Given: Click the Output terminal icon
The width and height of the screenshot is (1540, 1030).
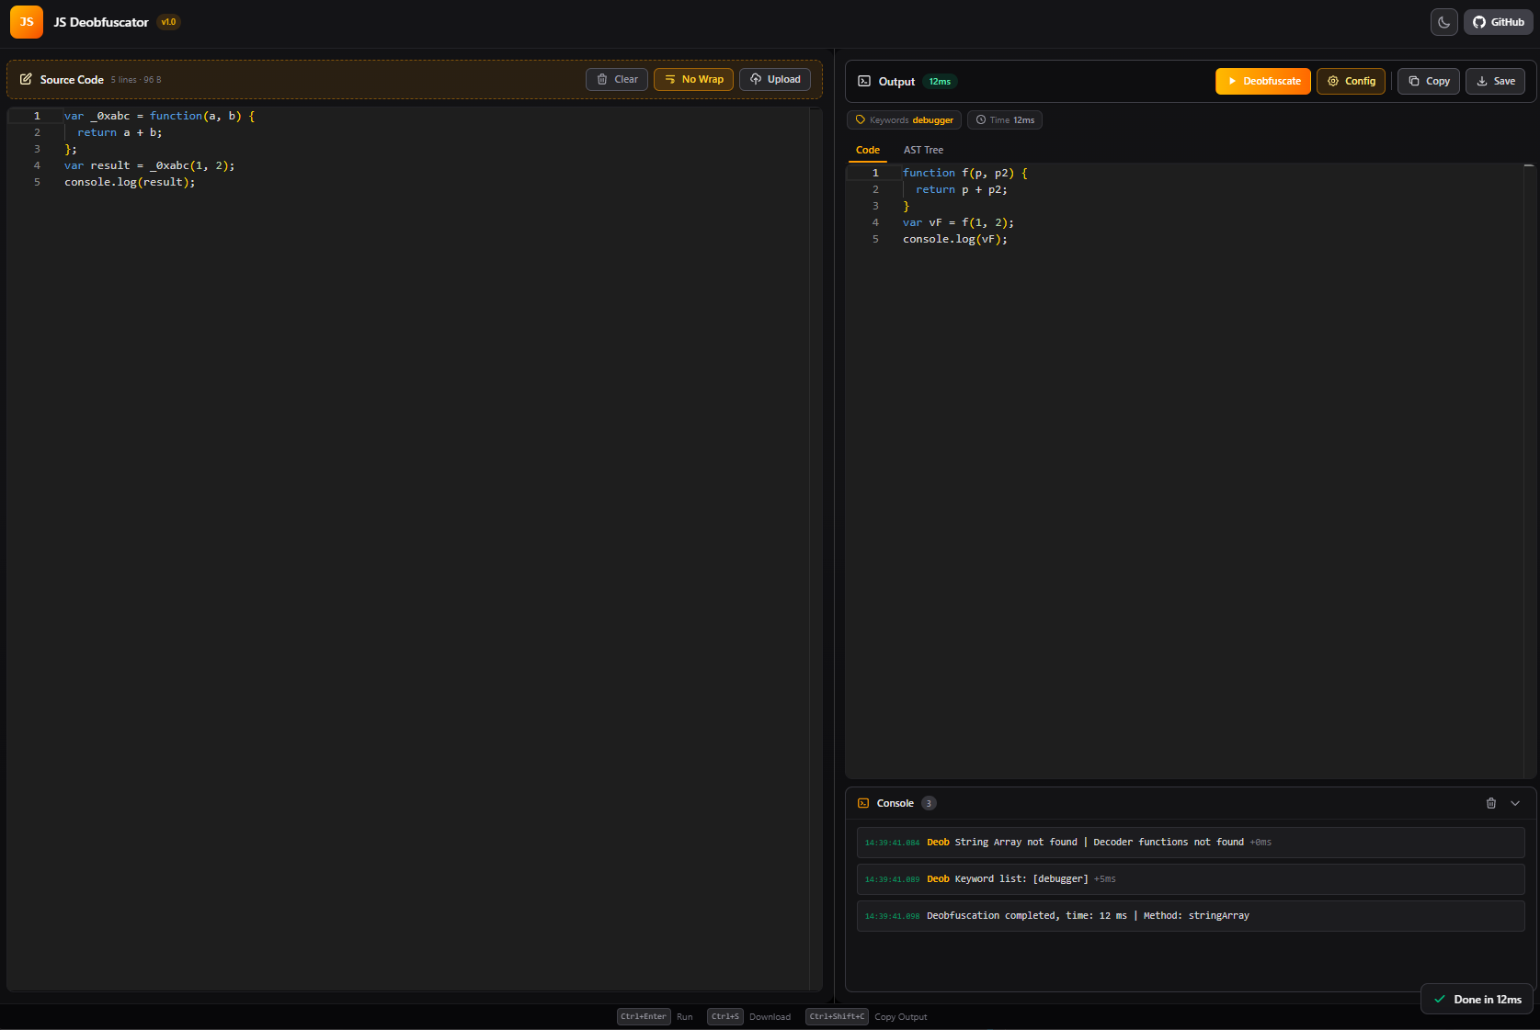Looking at the screenshot, I should [x=864, y=82].
